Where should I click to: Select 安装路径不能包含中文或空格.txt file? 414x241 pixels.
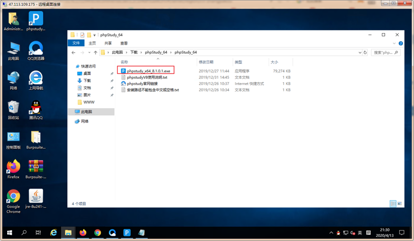click(x=150, y=90)
